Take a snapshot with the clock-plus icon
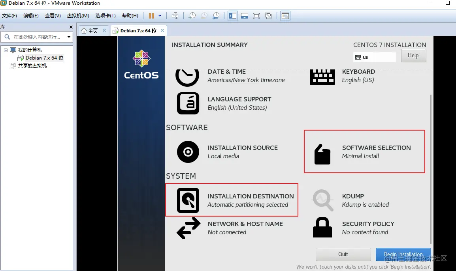This screenshot has width=456, height=271. (x=192, y=16)
